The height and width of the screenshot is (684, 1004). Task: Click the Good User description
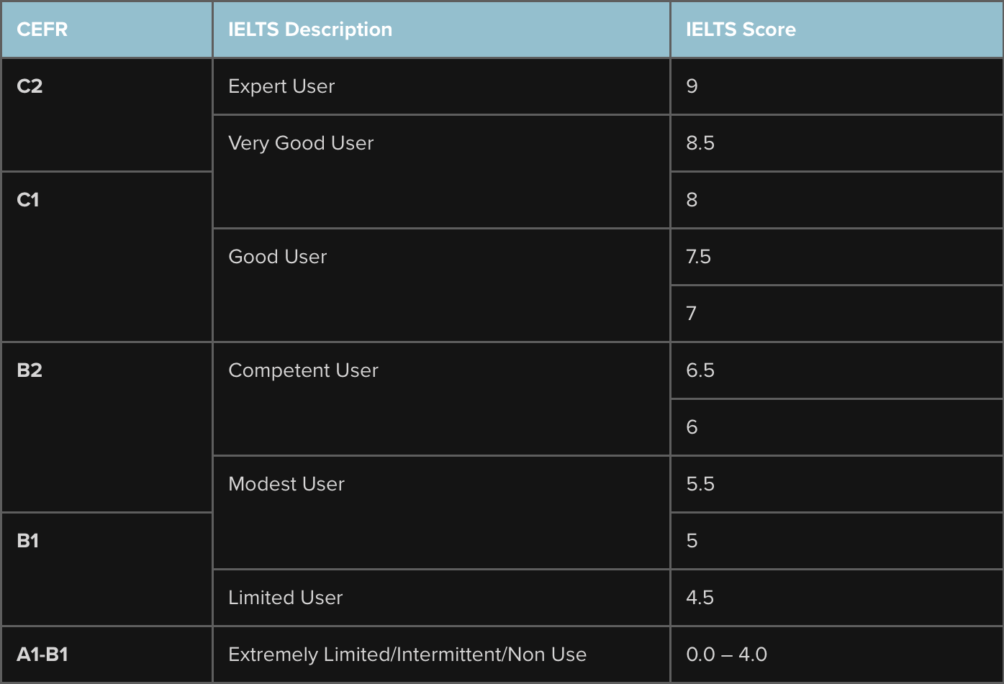coord(441,286)
